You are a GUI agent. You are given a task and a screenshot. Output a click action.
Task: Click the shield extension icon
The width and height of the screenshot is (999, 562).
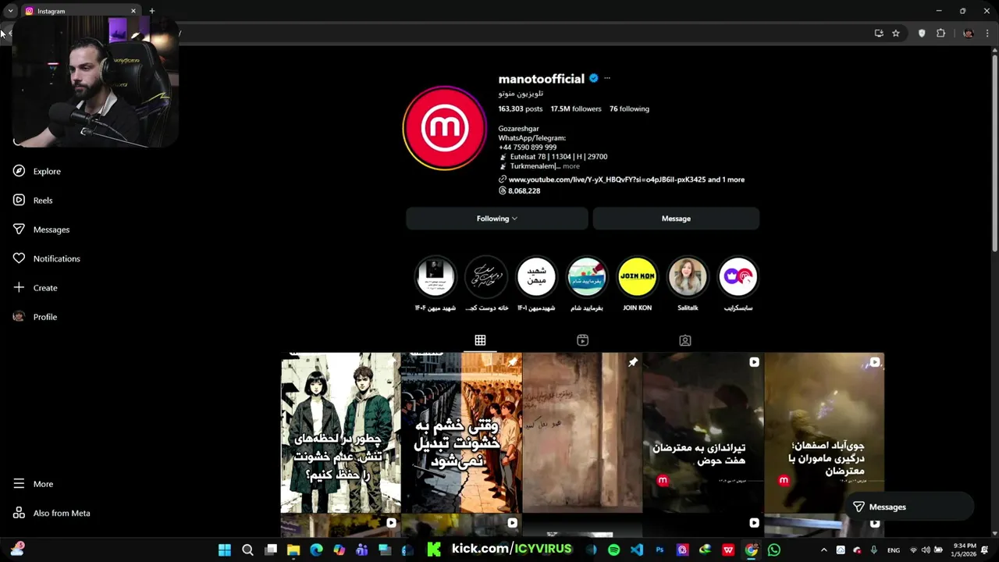click(922, 33)
